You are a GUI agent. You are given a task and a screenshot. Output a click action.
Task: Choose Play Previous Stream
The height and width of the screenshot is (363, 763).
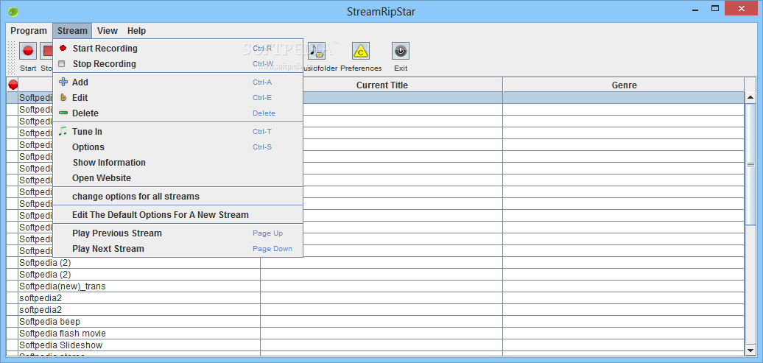click(177, 233)
